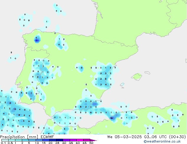Viewport: 187px width, 144px height.
Task: Click the '03..06 UTC' time text
Action: (155, 137)
